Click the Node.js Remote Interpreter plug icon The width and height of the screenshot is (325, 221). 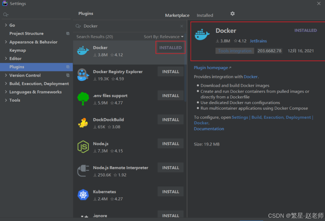(x=83, y=171)
